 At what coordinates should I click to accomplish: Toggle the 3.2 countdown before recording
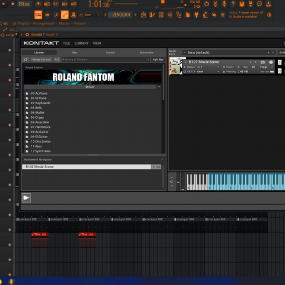(x=56, y=4)
